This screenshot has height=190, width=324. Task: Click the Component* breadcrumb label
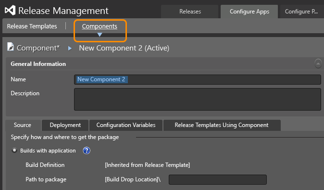click(38, 48)
